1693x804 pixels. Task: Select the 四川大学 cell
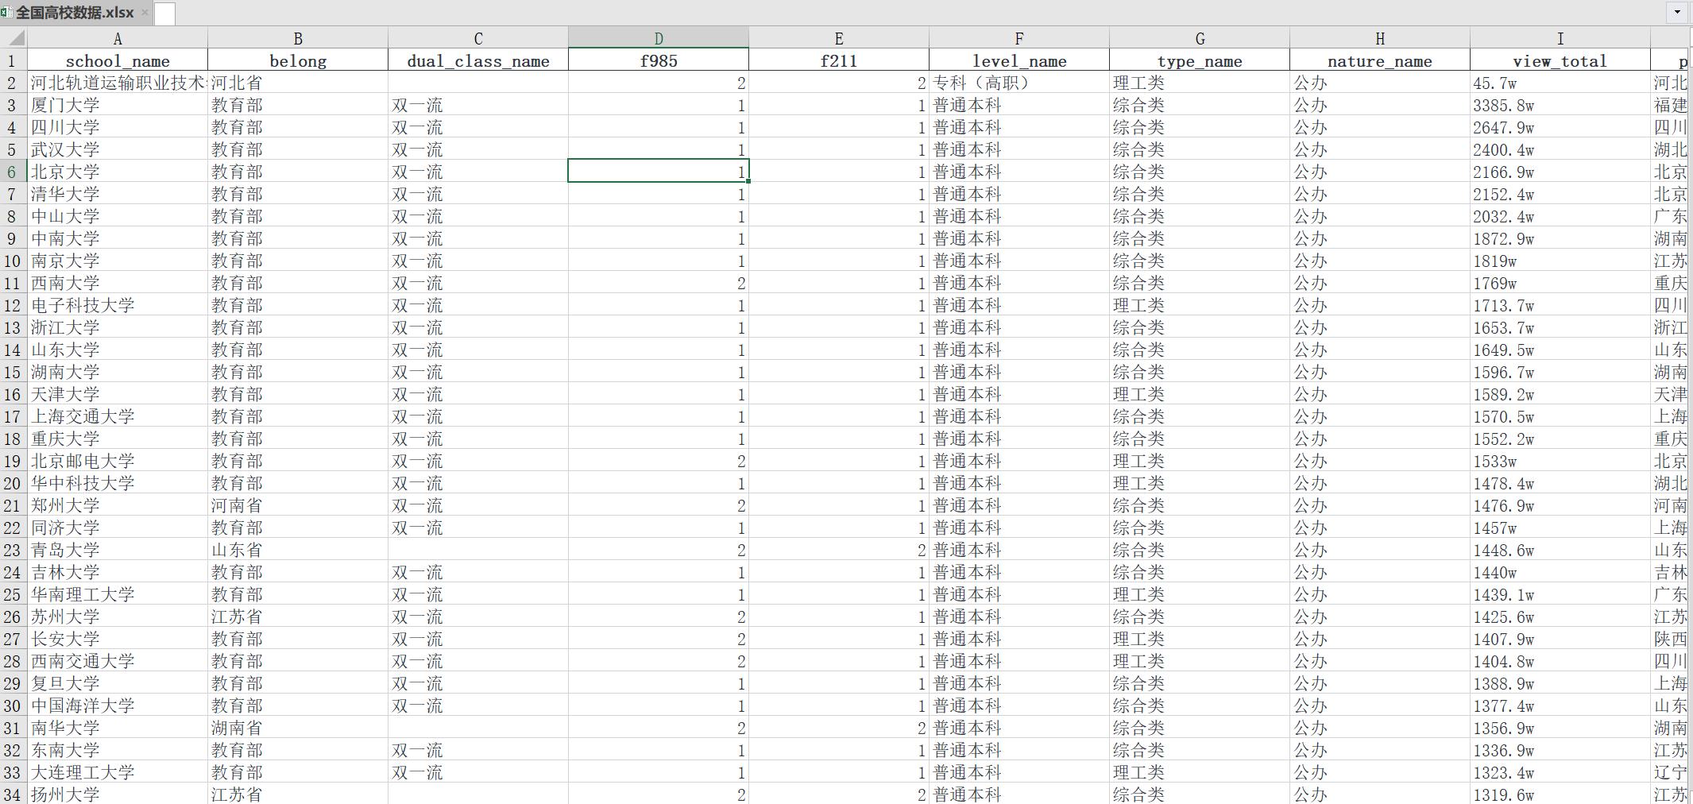pos(118,127)
